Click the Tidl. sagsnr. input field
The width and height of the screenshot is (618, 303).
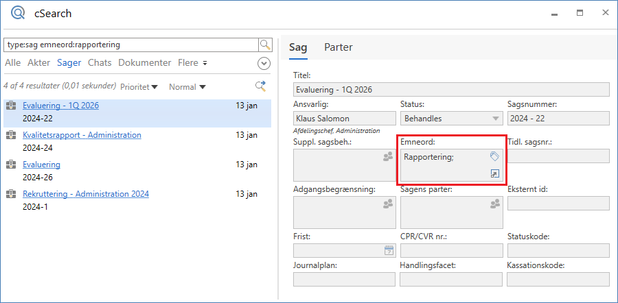click(x=558, y=156)
